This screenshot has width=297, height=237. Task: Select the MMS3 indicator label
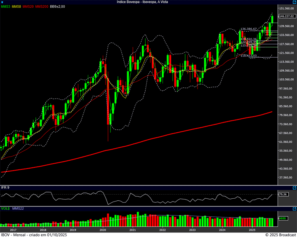pyautogui.click(x=5, y=7)
